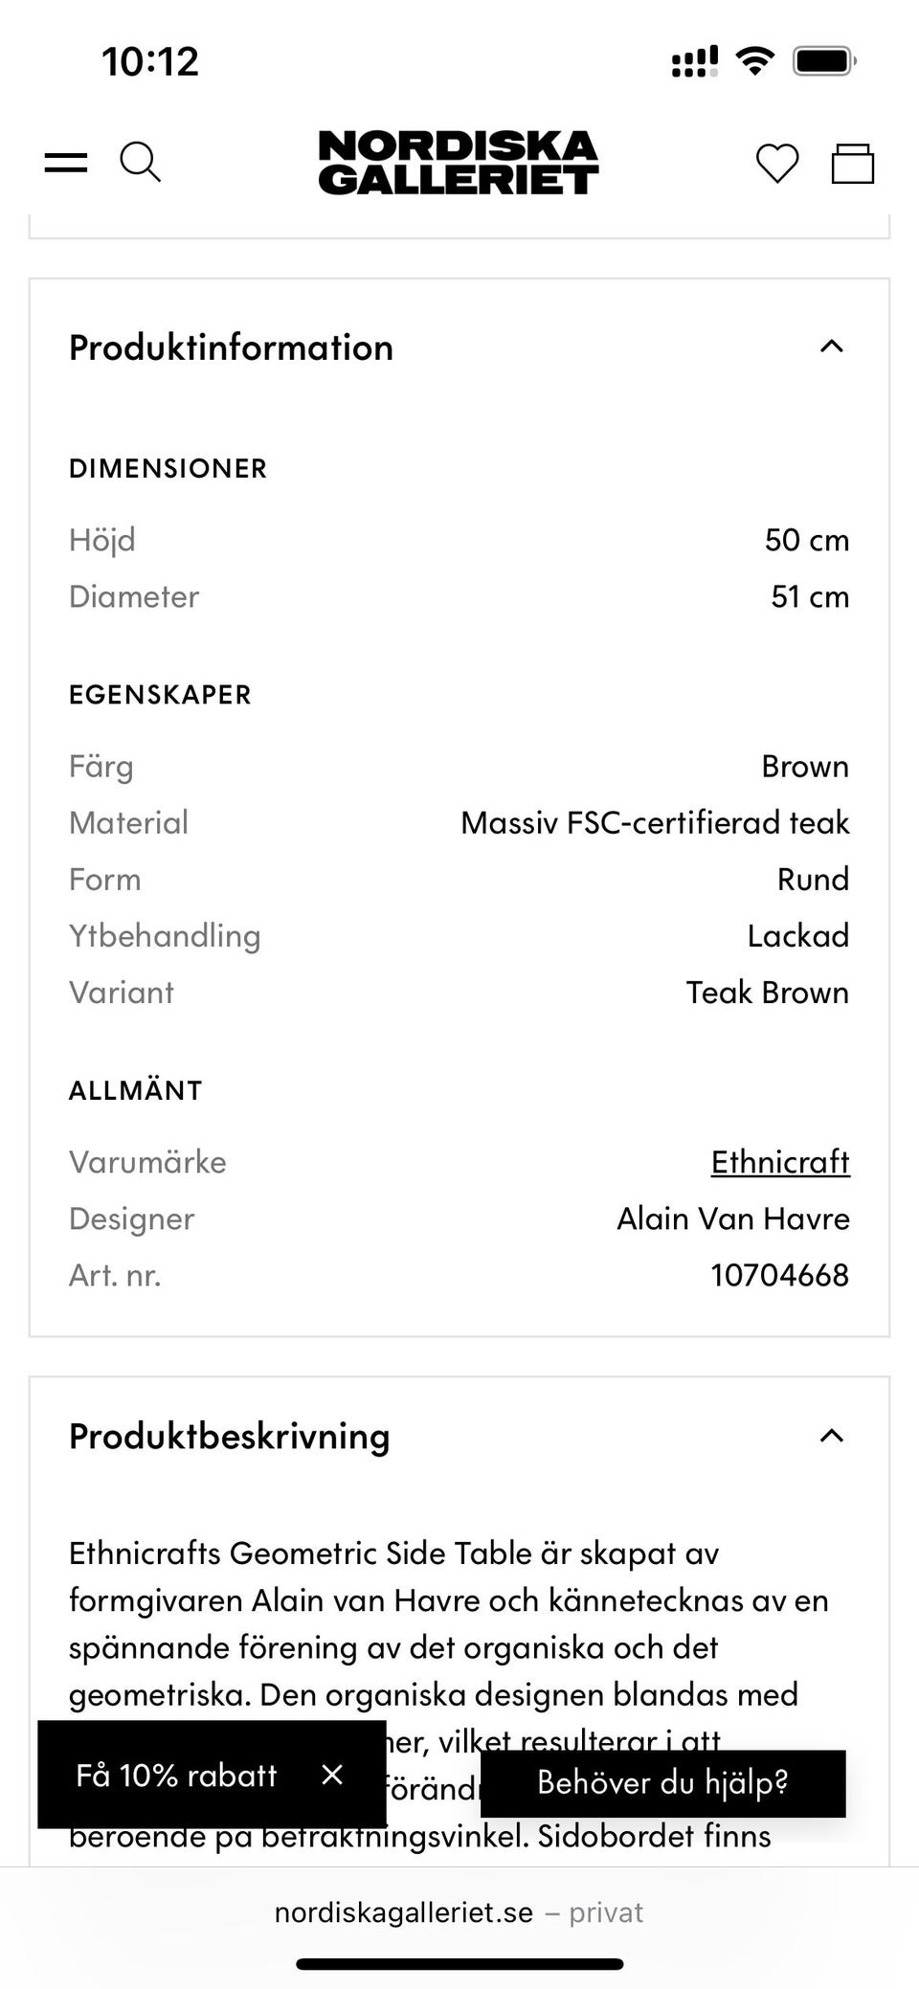Tap the home indicator bar

[459, 1964]
